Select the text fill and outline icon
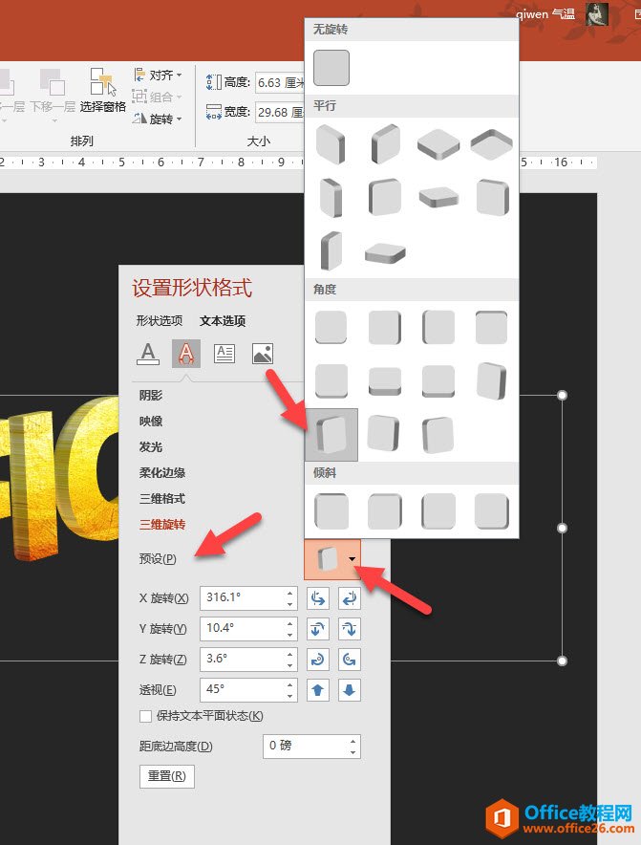 [148, 354]
